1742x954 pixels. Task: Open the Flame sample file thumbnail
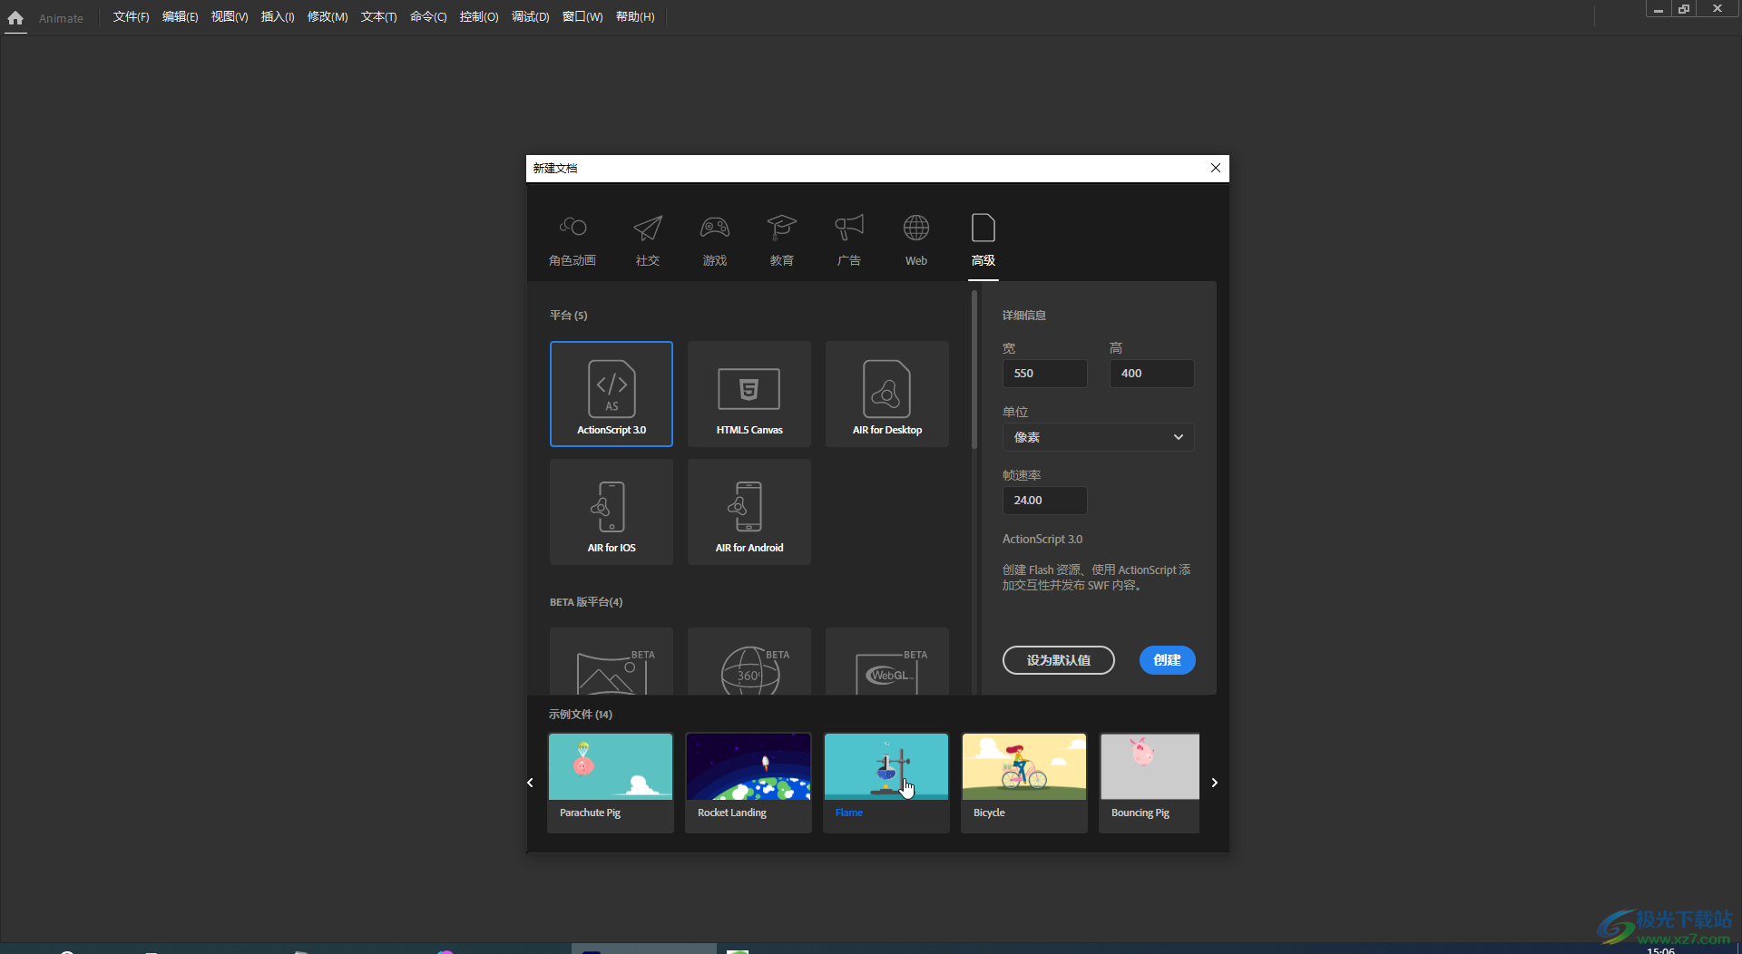pos(886,767)
